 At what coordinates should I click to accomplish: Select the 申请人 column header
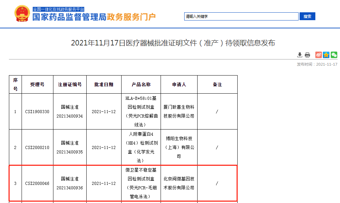(179, 84)
